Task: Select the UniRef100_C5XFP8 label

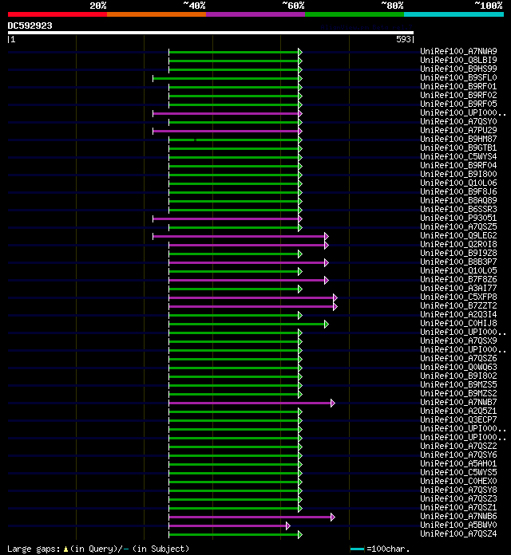Action: pyautogui.click(x=458, y=297)
